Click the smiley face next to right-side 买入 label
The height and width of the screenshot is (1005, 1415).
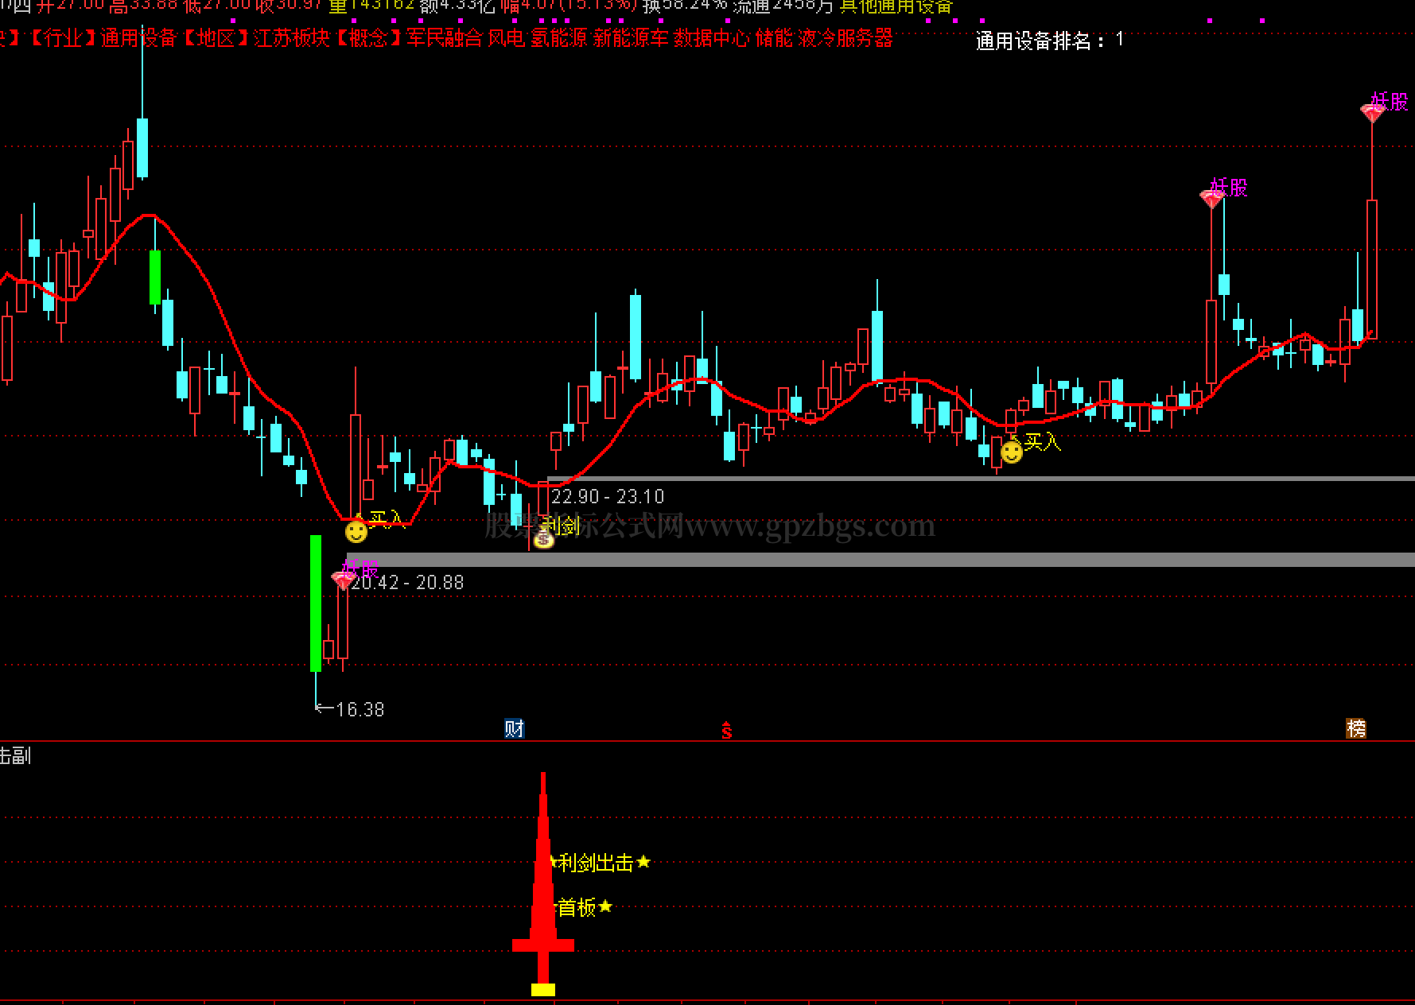click(x=1012, y=452)
